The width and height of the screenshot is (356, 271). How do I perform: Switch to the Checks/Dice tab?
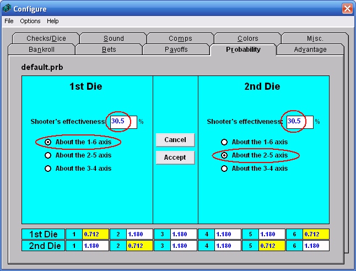tap(47, 39)
